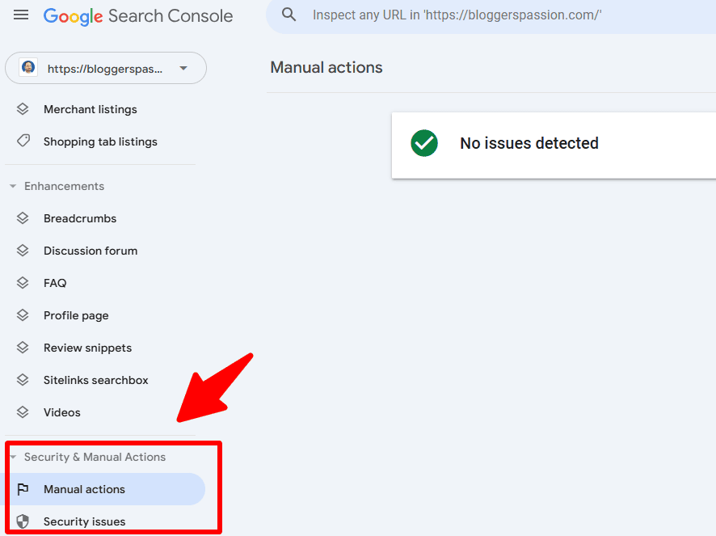Select the Breadcrumbs enhancement icon

(22, 218)
